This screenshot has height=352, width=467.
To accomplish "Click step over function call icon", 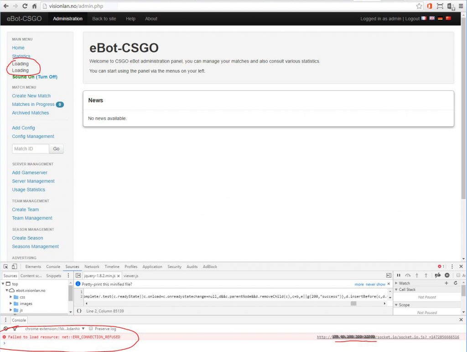I will (408, 275).
